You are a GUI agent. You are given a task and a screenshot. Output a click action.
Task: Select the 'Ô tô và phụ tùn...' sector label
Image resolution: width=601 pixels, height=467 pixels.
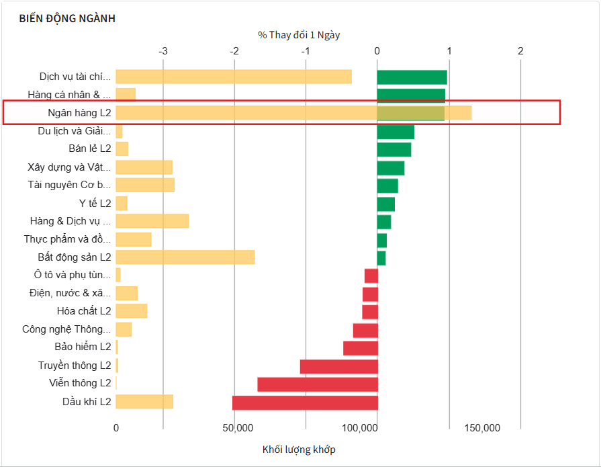tap(73, 275)
